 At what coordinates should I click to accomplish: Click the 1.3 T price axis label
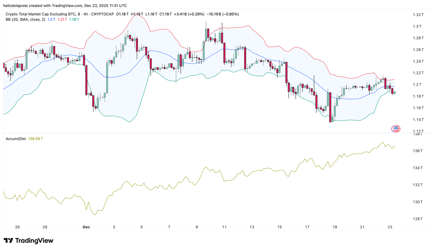[x=417, y=26]
